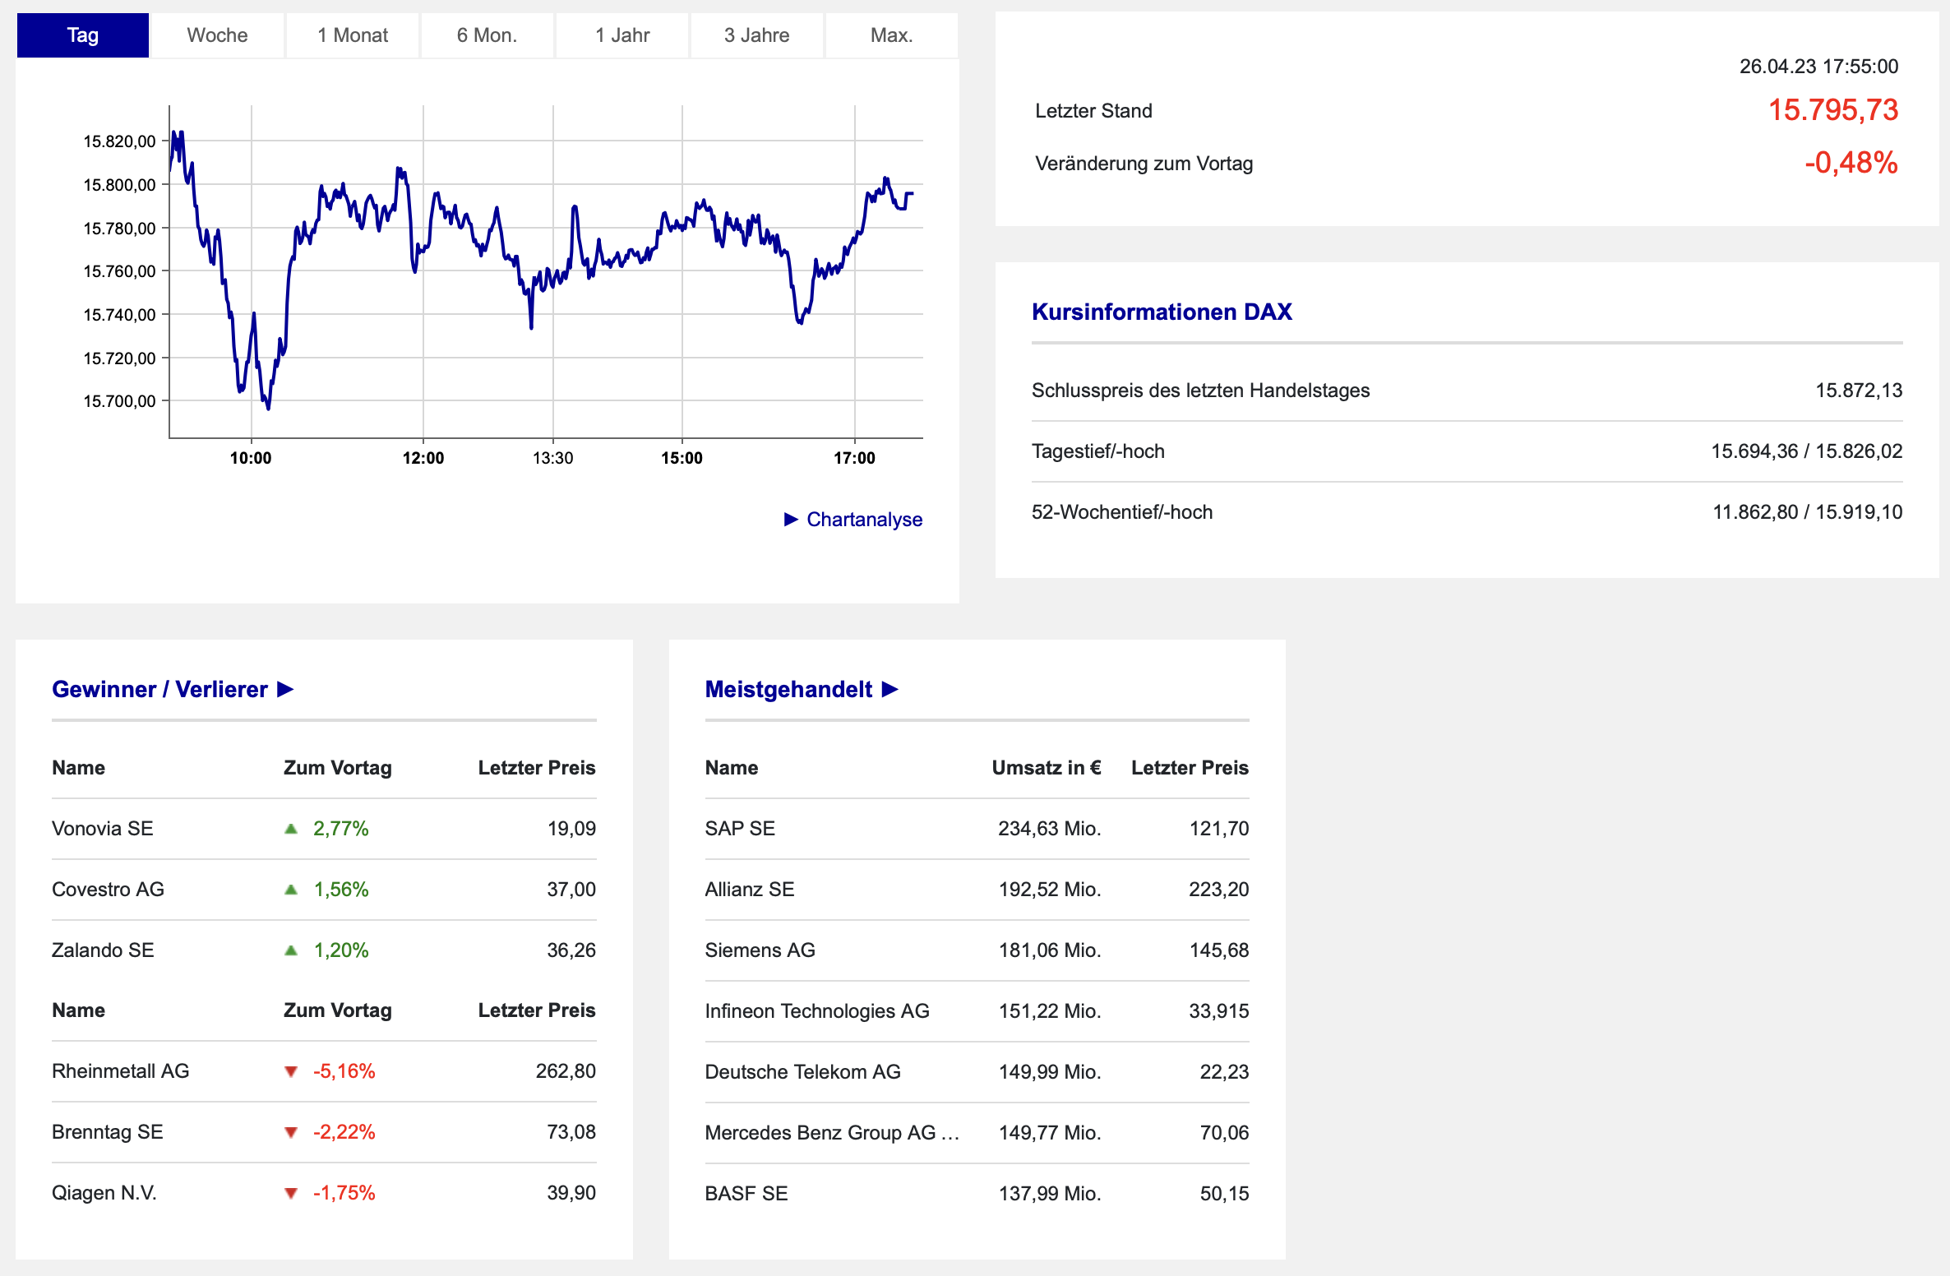This screenshot has width=1950, height=1276.
Task: Click the red down arrow beside Brenntag SE
Action: click(290, 1132)
